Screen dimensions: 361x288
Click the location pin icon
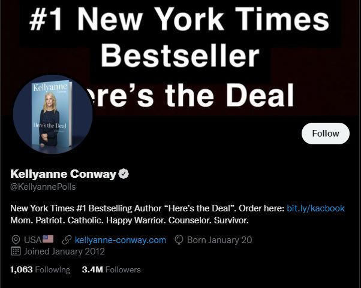[x=16, y=240]
